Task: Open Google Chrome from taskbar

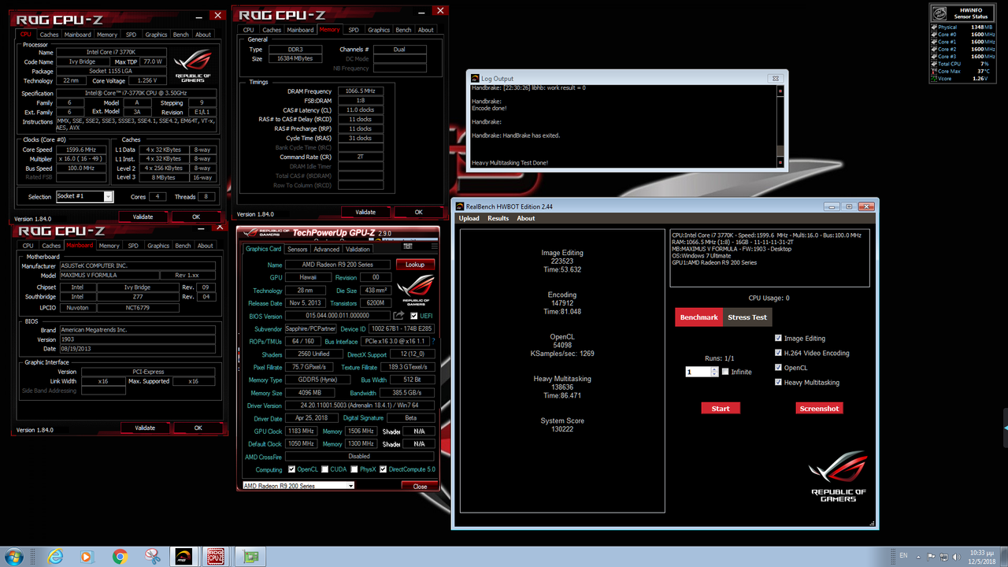Action: click(x=120, y=557)
